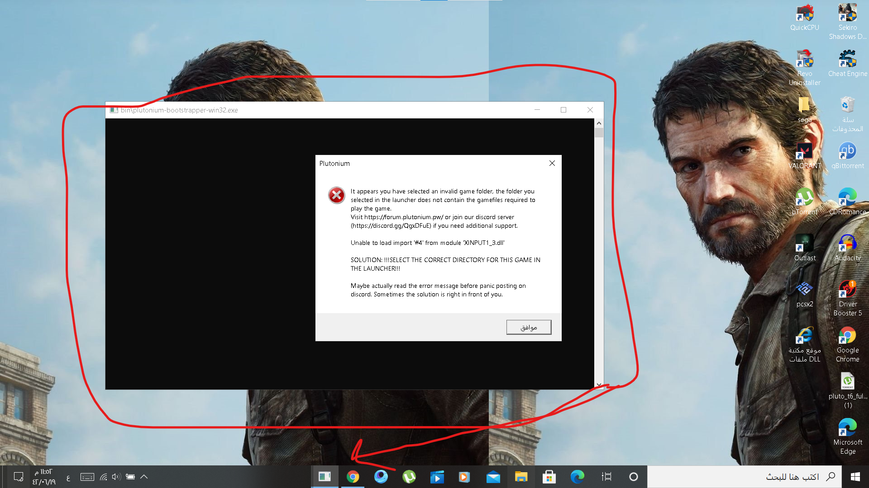Click the taskbar search box
869x488 pixels.
tap(745, 477)
